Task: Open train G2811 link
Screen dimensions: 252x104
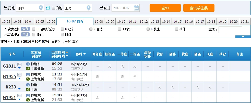Action: pos(9,66)
